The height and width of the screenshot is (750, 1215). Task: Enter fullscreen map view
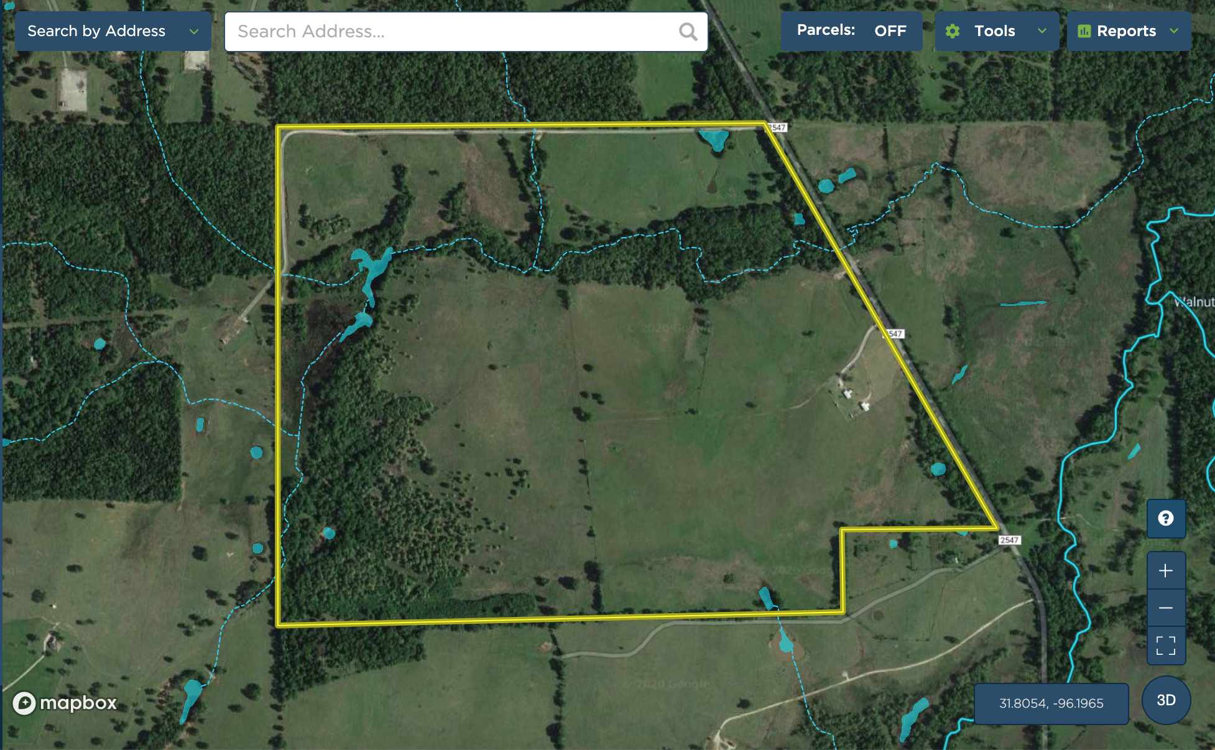(1166, 646)
